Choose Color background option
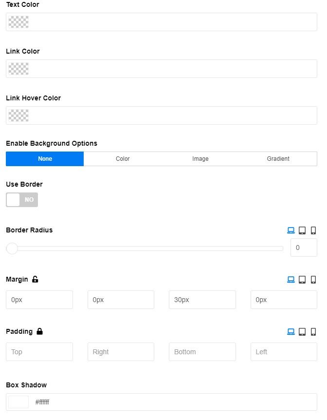Screen dimensions: 327x420 [x=123, y=159]
